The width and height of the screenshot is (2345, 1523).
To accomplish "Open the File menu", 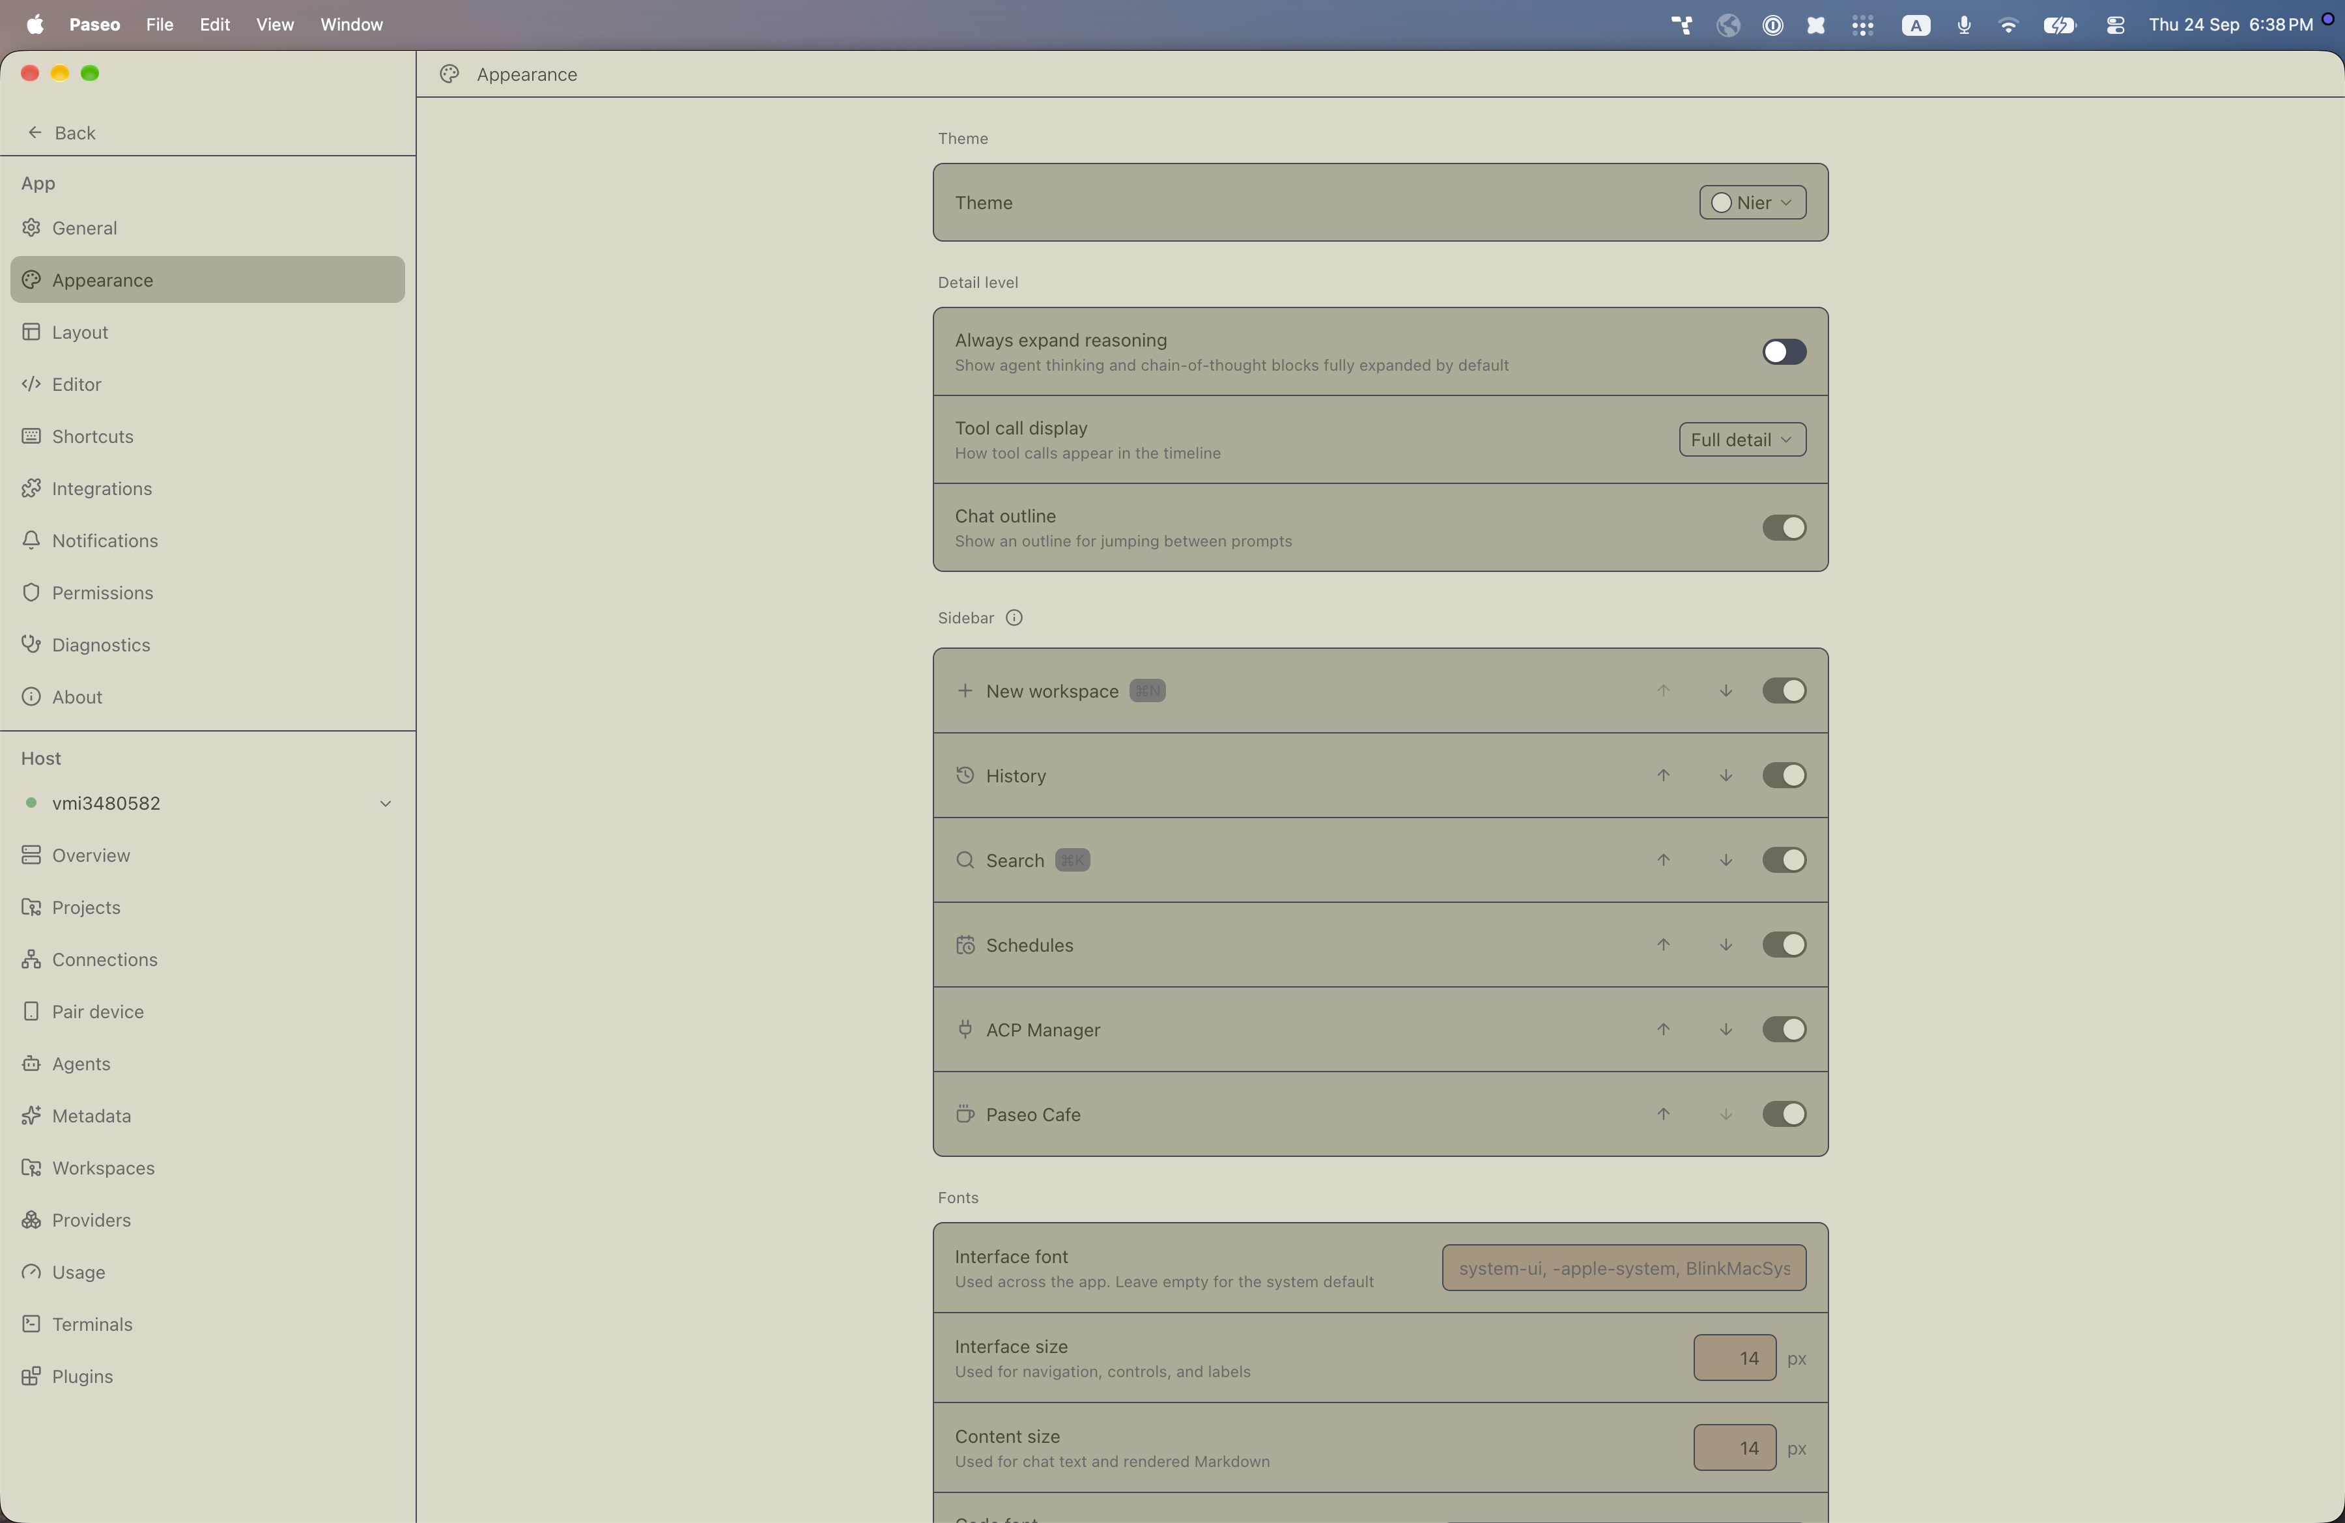I will (160, 25).
